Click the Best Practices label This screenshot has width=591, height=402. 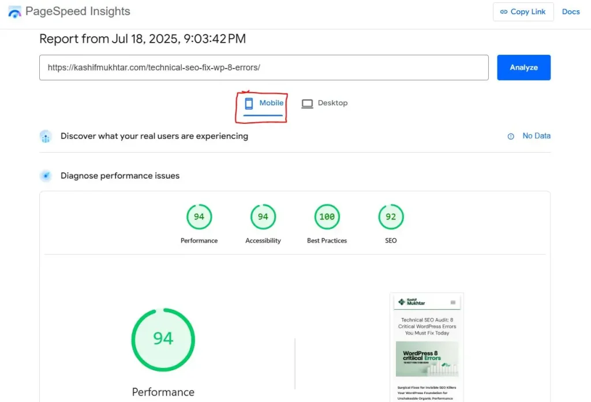pos(327,241)
